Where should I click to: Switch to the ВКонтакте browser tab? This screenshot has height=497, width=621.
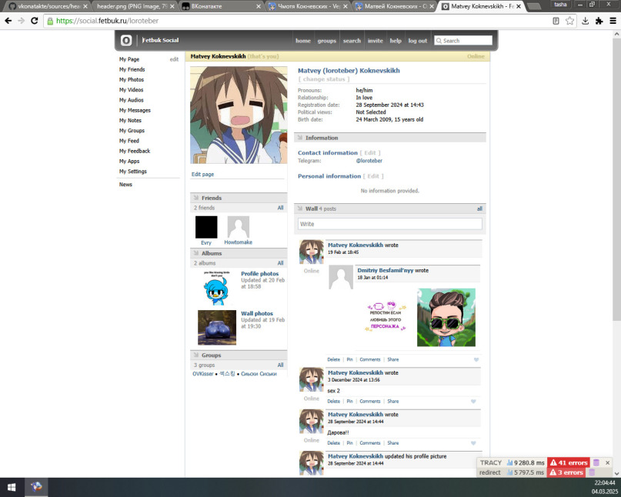(220, 6)
